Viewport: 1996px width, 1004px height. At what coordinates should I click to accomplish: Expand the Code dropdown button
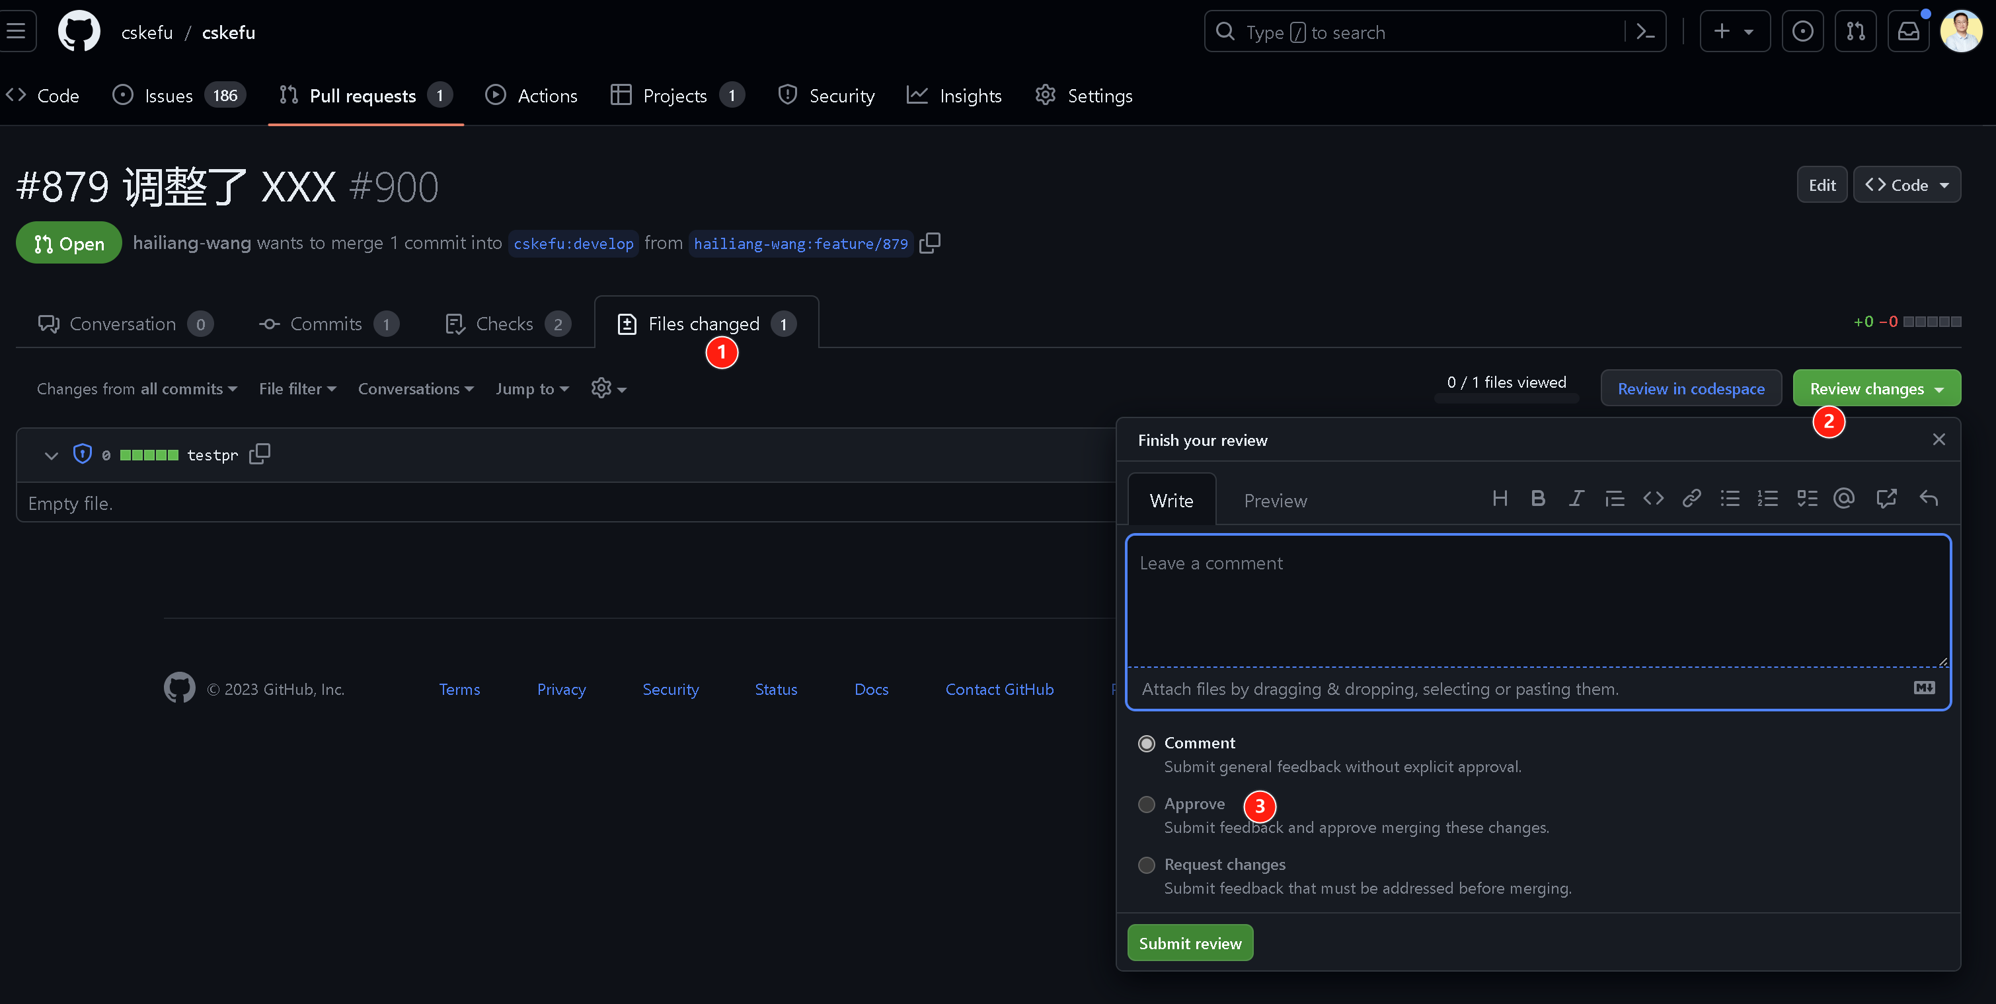click(x=1906, y=184)
